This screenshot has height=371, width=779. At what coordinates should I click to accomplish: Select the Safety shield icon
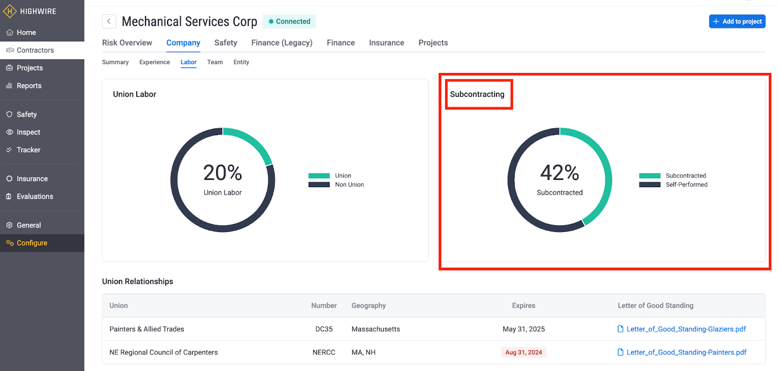coord(9,114)
